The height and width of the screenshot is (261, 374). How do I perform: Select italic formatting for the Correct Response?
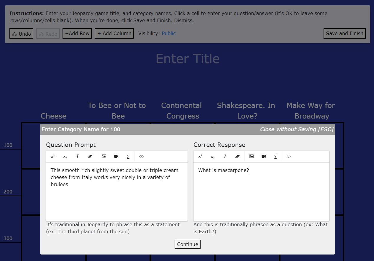225,156
